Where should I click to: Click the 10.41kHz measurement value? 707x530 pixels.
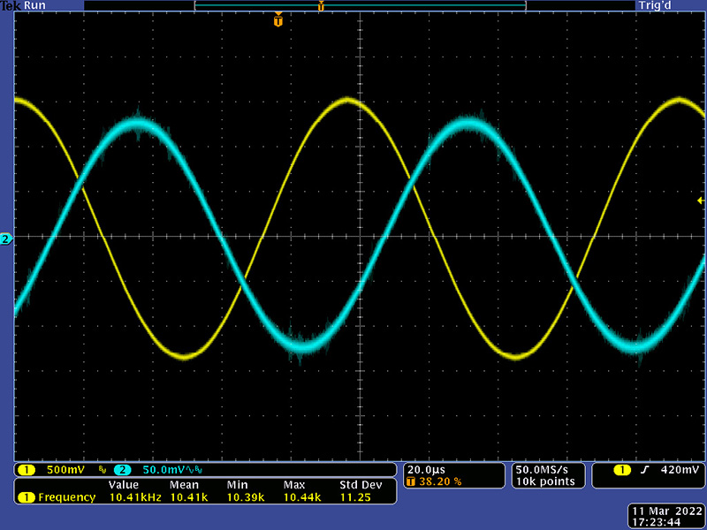135,497
